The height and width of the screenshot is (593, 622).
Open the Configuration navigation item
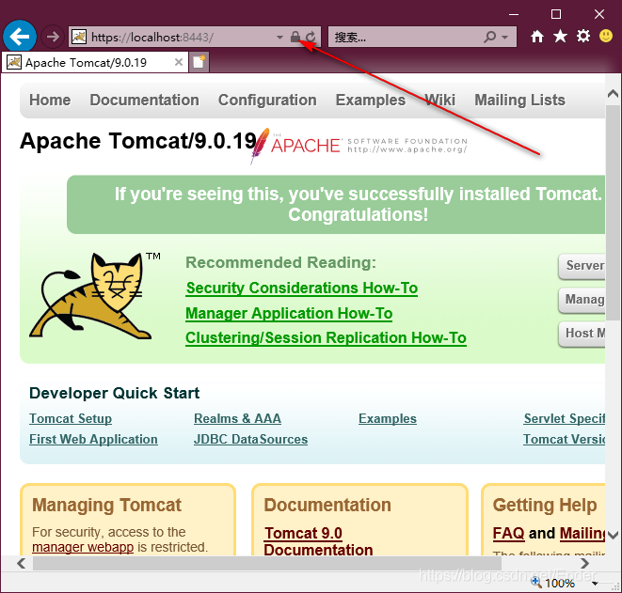[267, 100]
